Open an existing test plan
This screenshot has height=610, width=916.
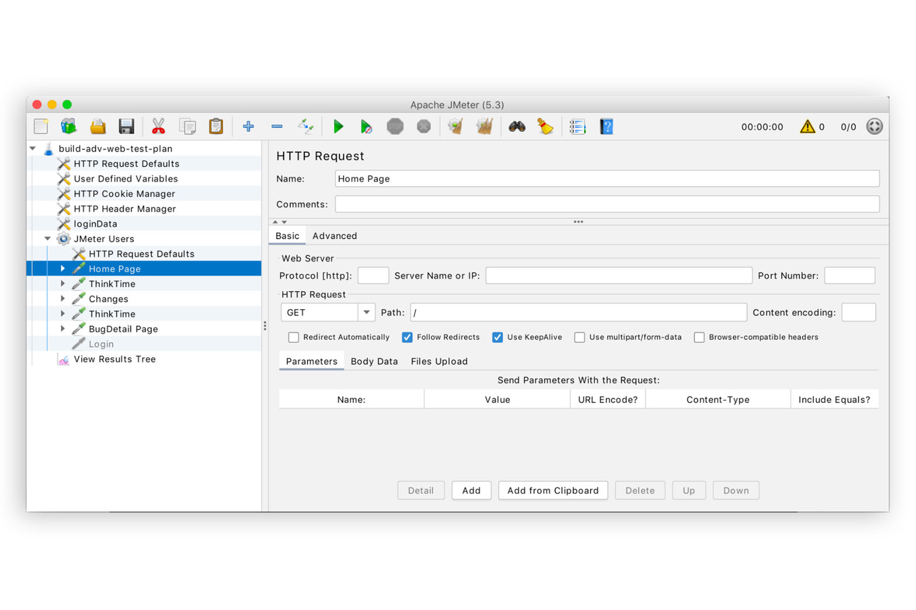click(98, 126)
